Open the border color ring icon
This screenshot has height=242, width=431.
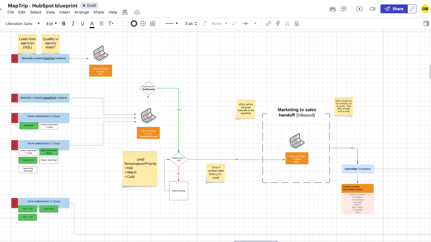[134, 23]
